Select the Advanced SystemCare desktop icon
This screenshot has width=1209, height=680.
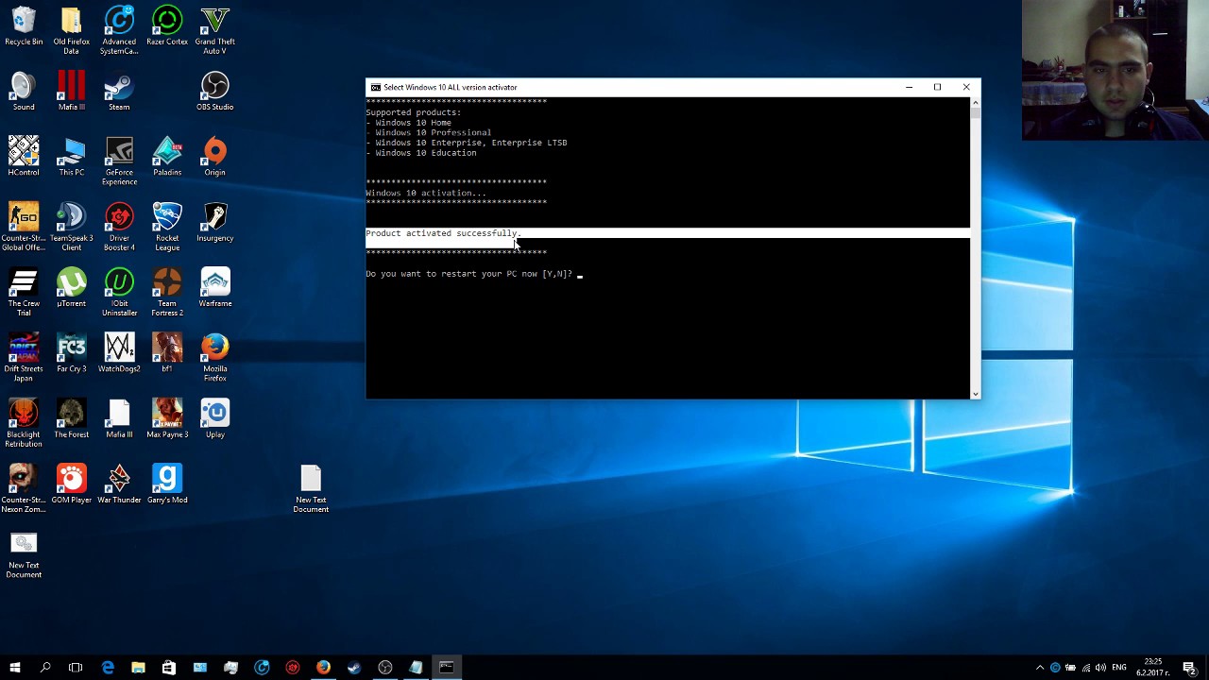(119, 30)
